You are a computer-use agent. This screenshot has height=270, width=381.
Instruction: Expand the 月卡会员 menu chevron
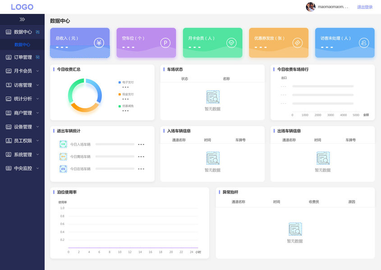(x=38, y=71)
